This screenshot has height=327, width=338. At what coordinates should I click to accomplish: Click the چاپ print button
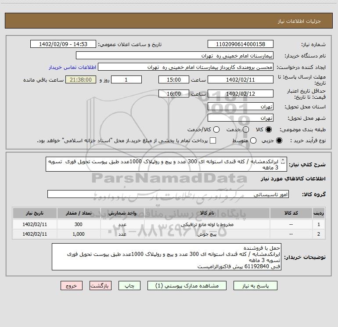[x=129, y=286]
